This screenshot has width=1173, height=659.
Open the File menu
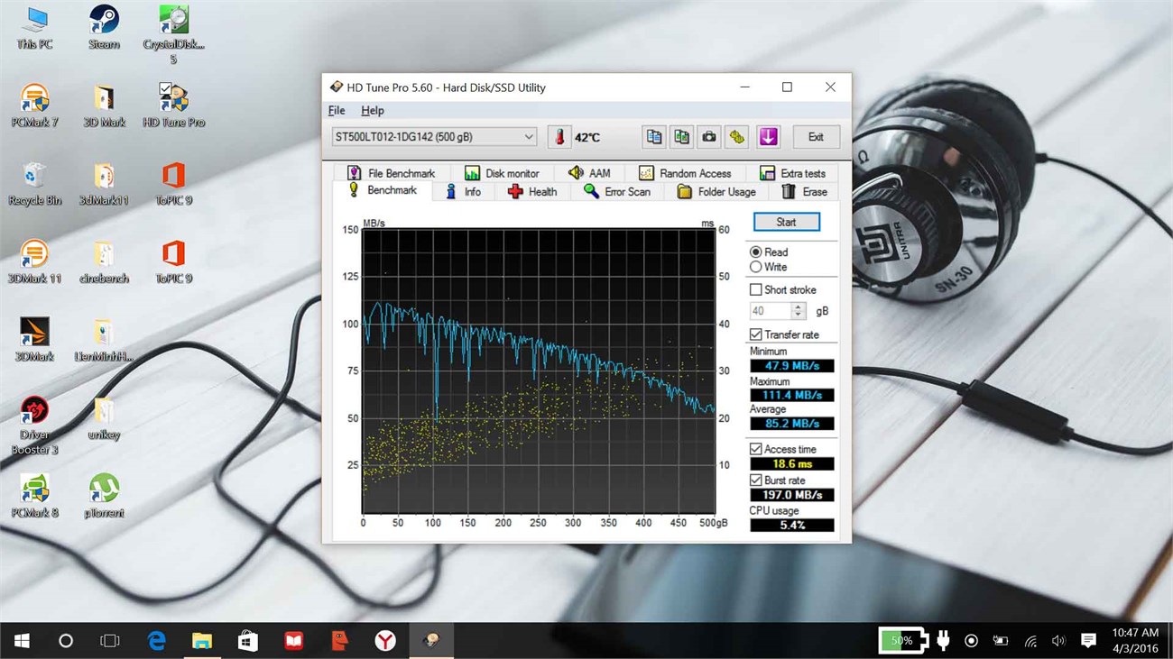click(337, 110)
